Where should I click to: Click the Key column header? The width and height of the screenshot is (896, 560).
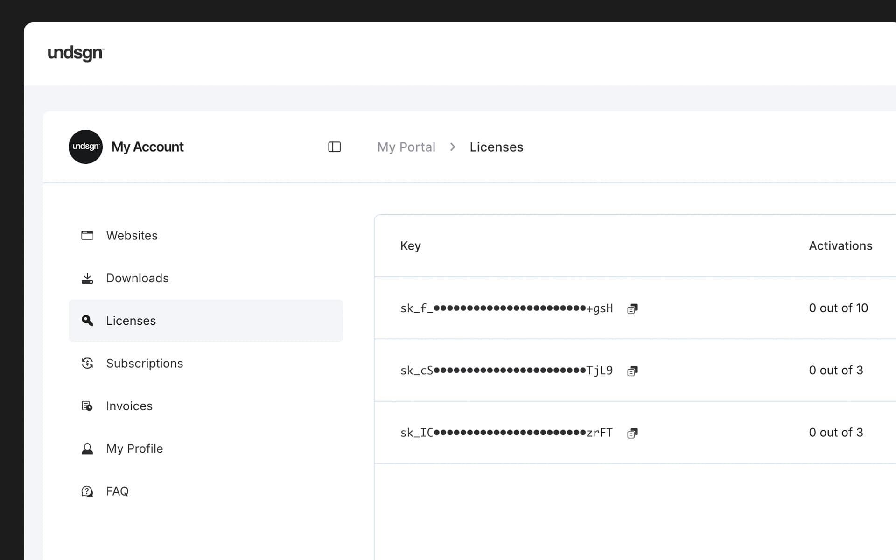[x=411, y=246]
